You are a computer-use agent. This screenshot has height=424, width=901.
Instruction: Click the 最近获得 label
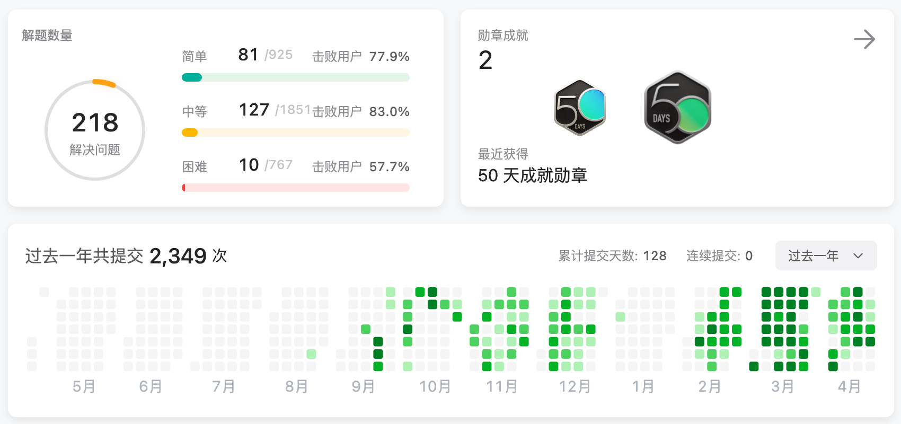(x=503, y=154)
